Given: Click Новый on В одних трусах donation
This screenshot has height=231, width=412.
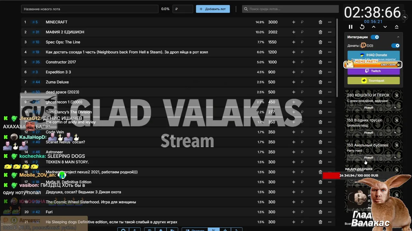Looking at the screenshot, I should (369, 133).
